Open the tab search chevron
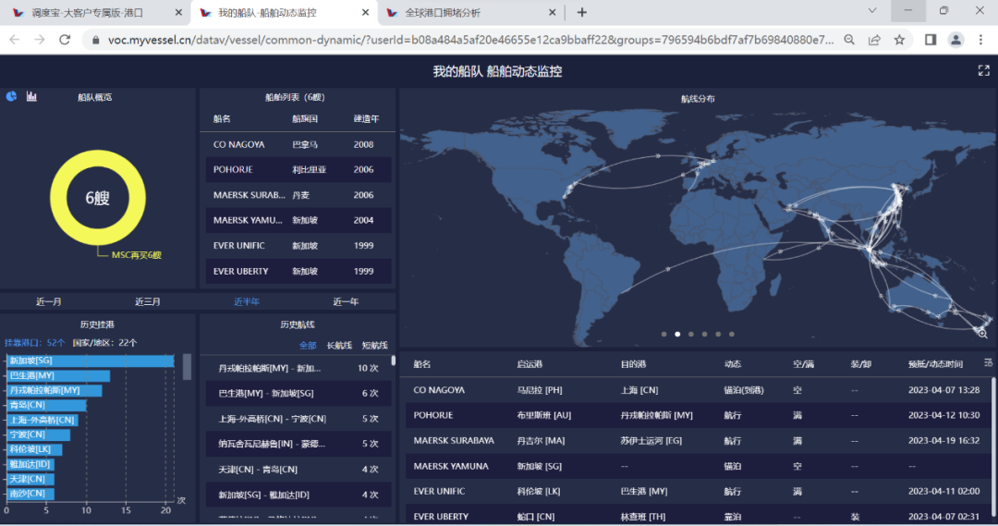Viewport: 998px width, 526px height. 872,11
